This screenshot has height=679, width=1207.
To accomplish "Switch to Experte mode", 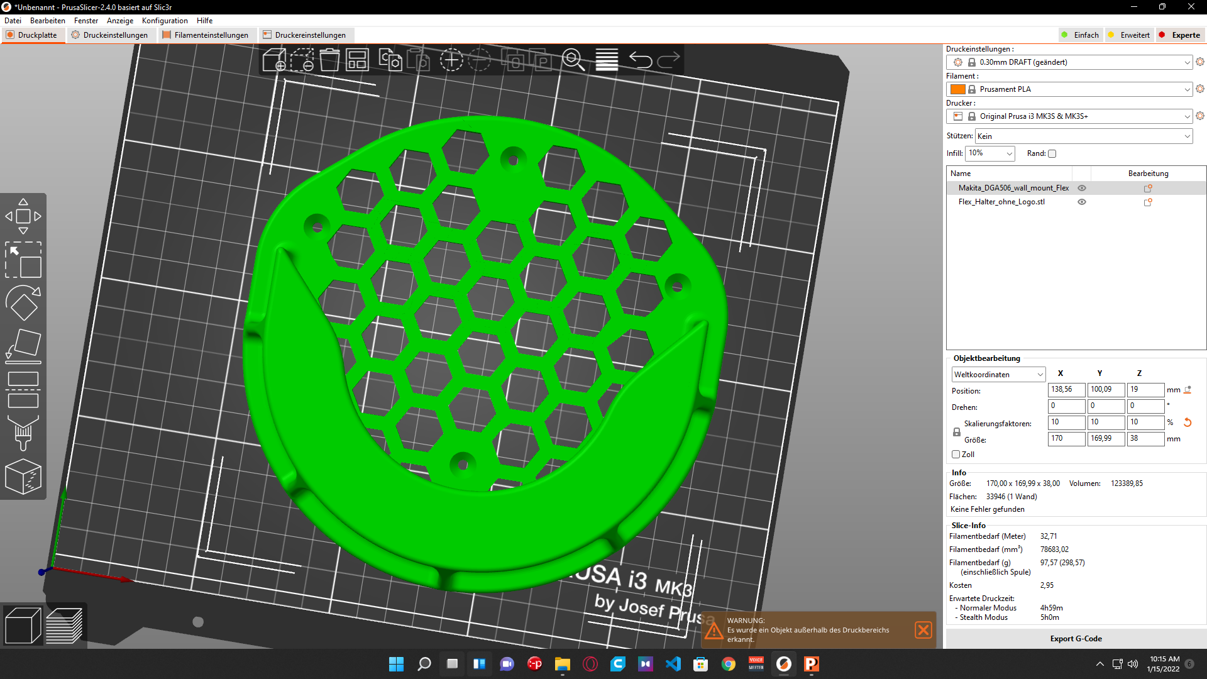I will point(1180,35).
